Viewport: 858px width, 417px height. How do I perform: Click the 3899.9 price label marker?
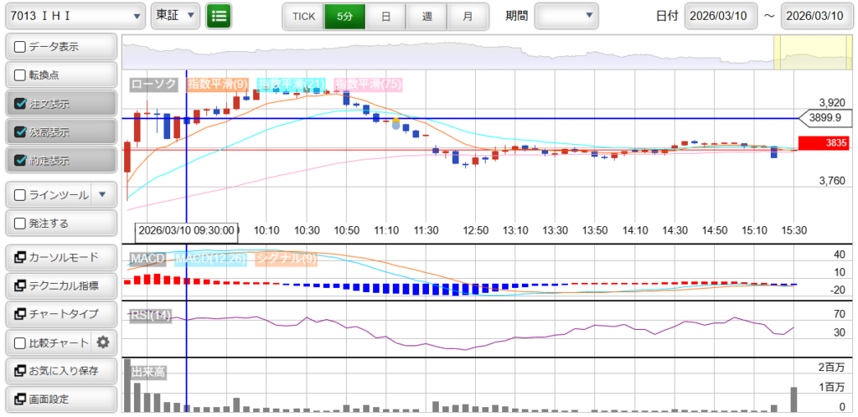tap(825, 118)
